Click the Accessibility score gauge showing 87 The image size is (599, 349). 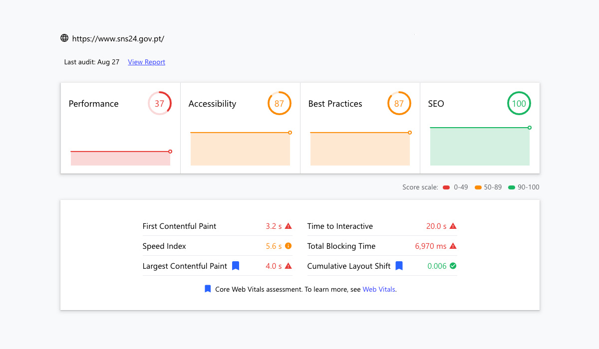pyautogui.click(x=279, y=104)
